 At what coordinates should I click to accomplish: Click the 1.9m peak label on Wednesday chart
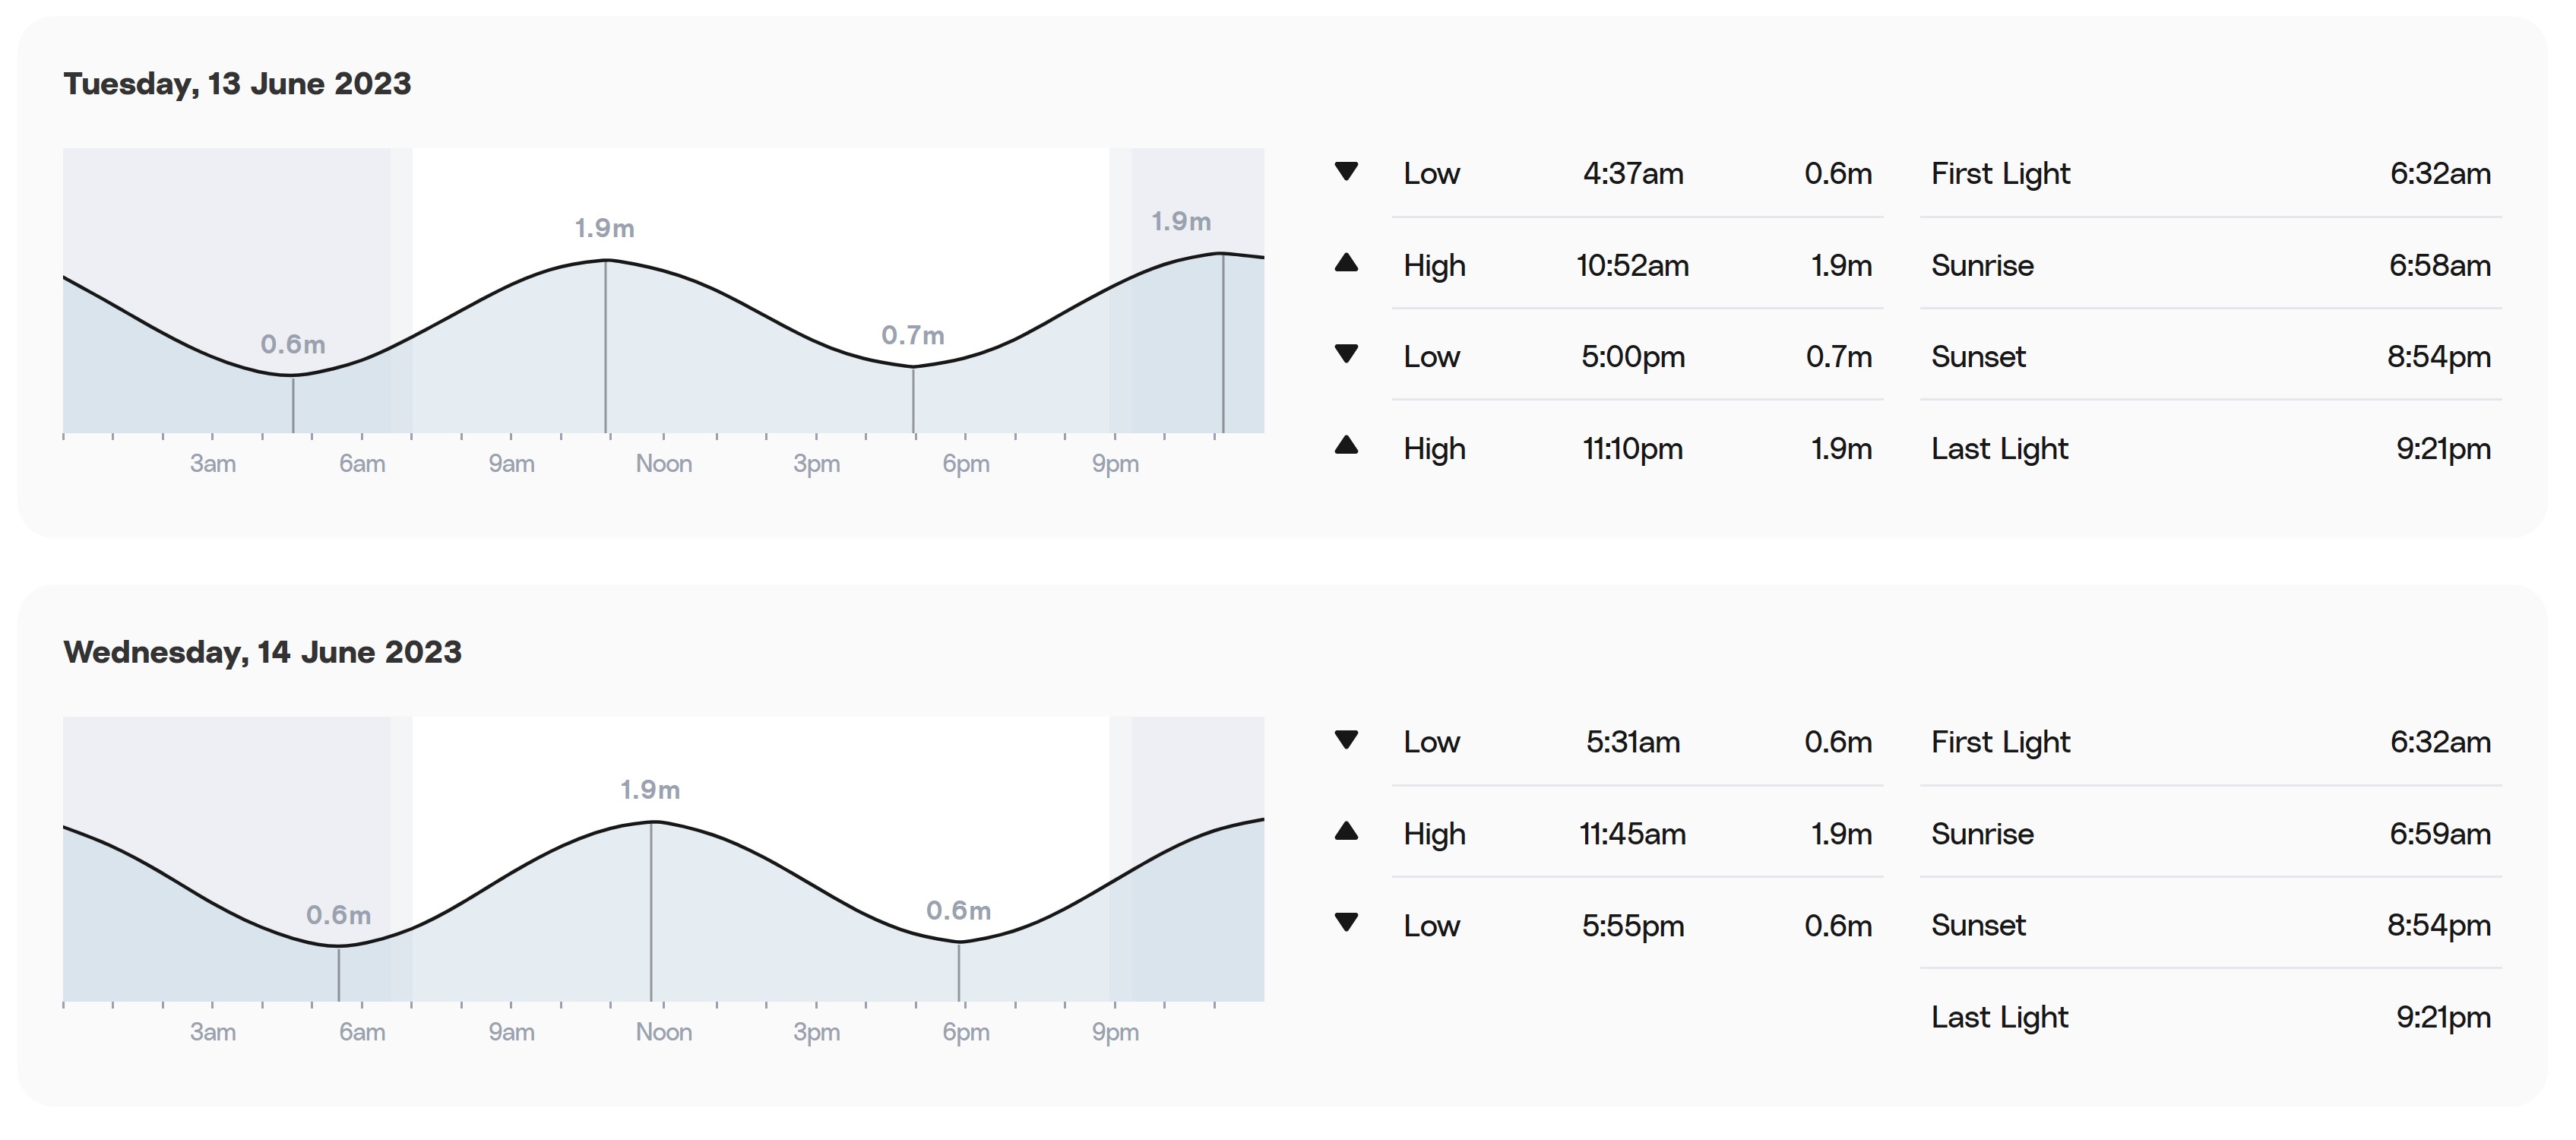[650, 790]
